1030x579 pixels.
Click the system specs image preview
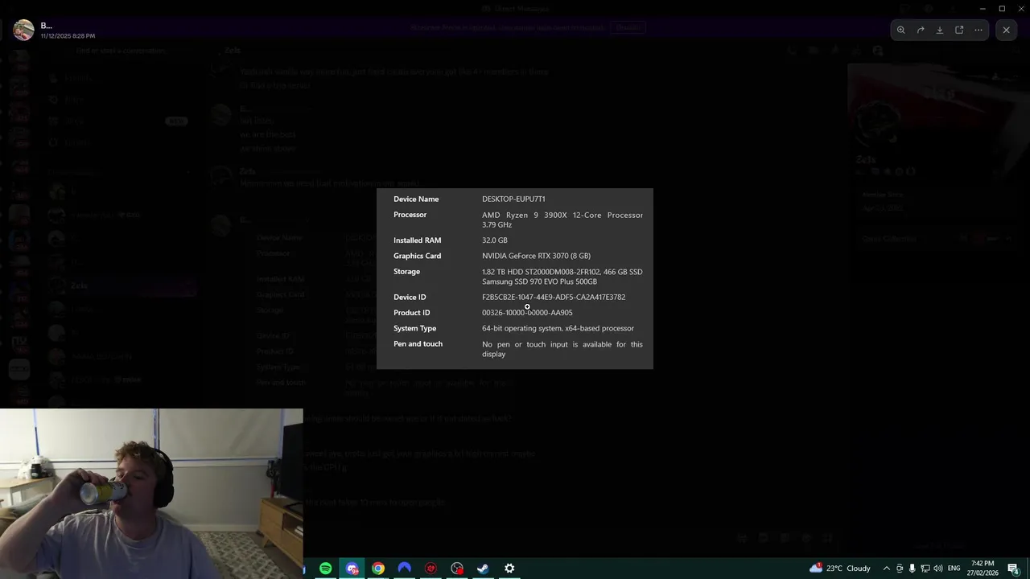(x=515, y=278)
